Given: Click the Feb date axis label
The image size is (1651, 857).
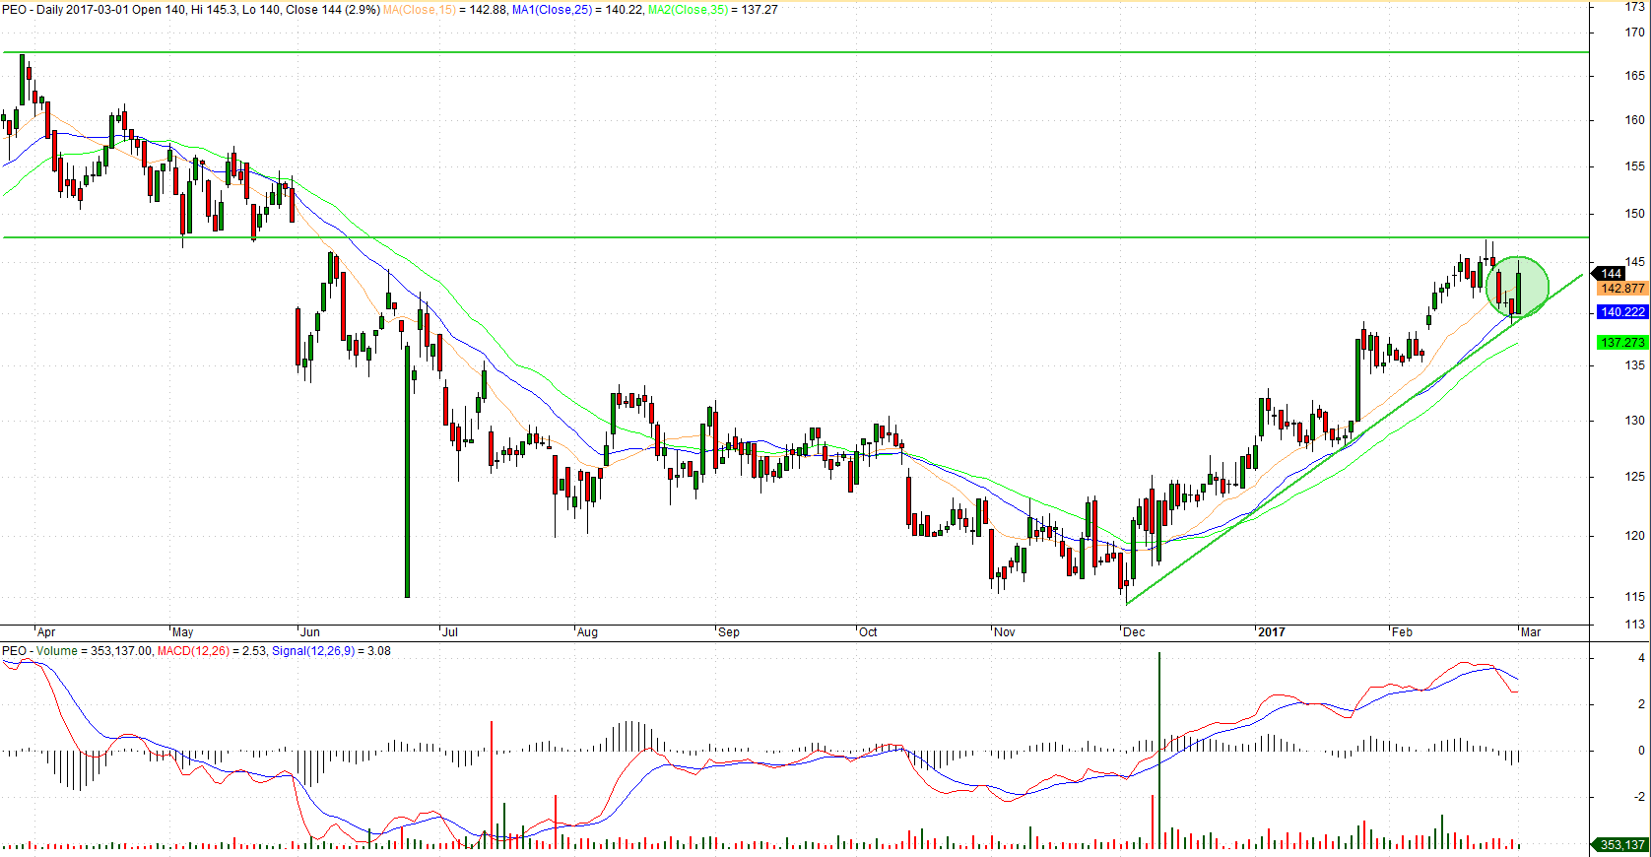Looking at the screenshot, I should 1402,632.
